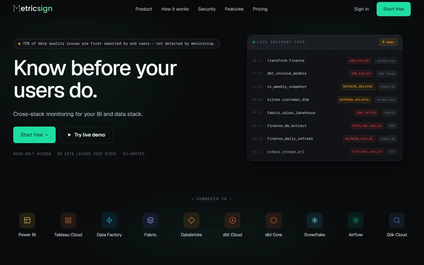Click the 6 open badge

388,42
